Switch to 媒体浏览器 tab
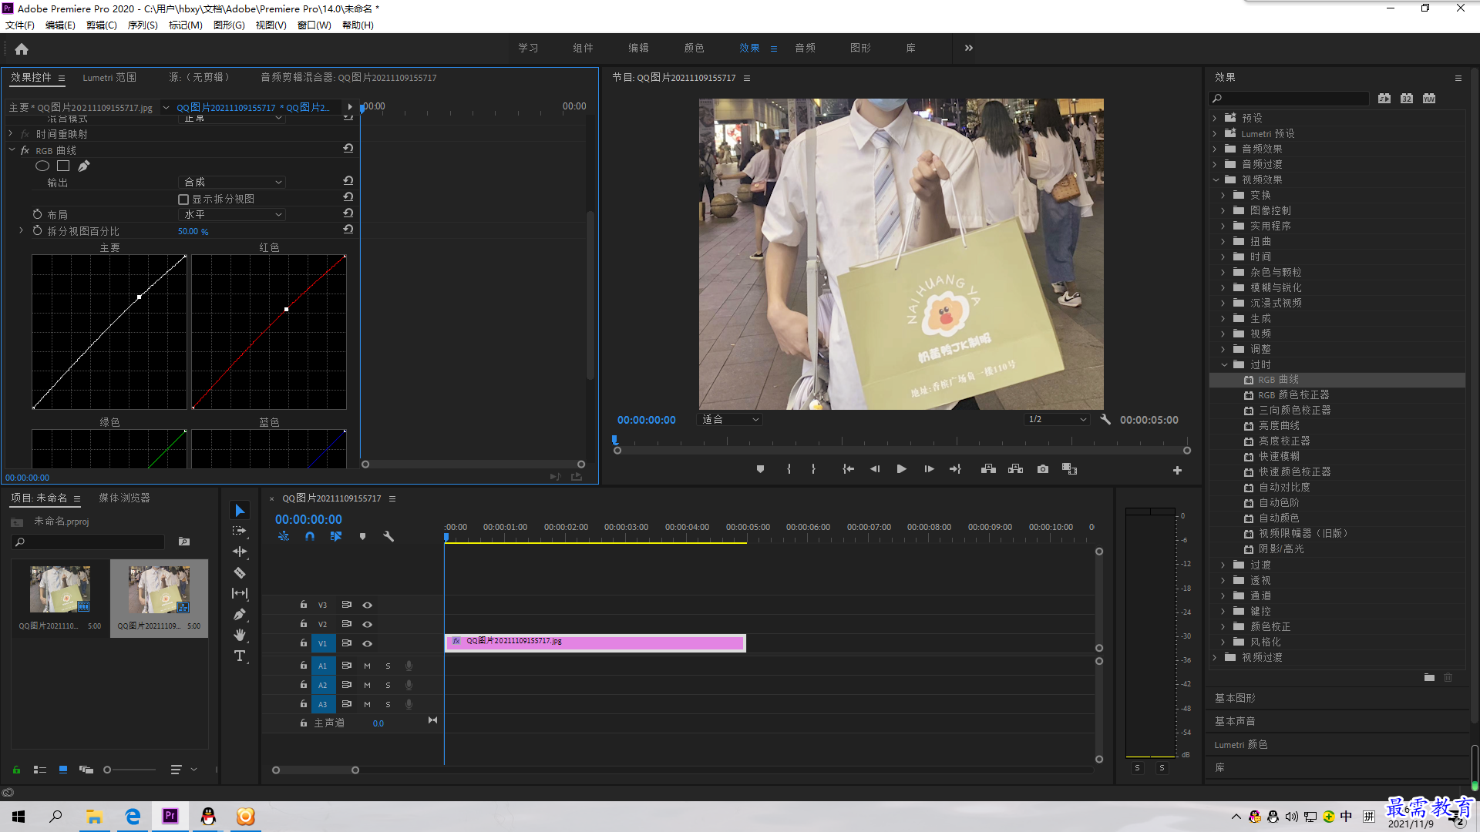Viewport: 1480px width, 832px height. click(124, 498)
